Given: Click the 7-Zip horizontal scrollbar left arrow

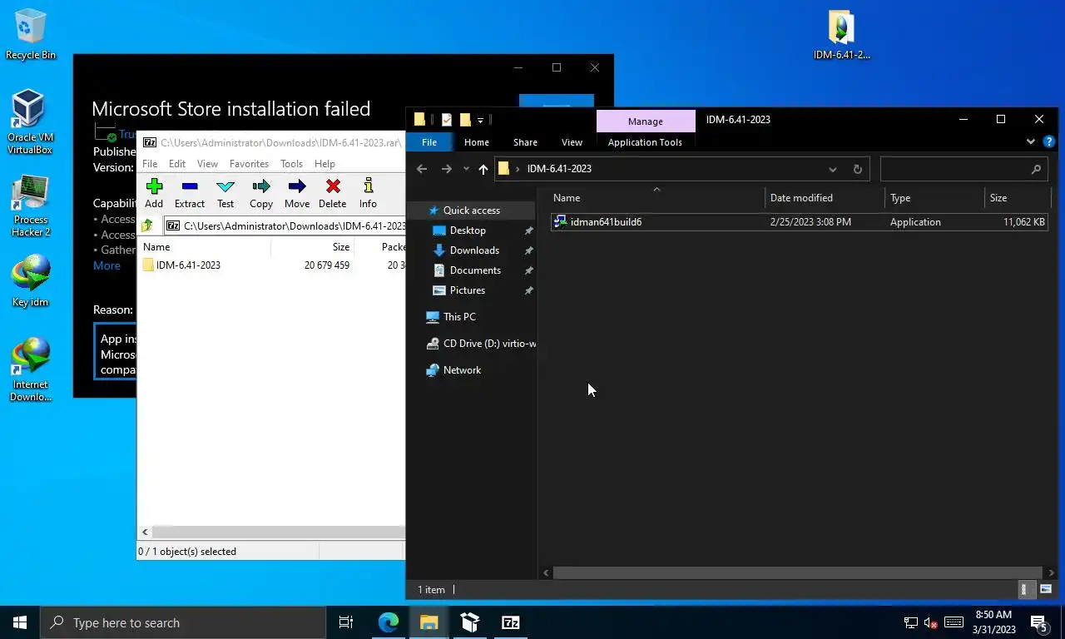Looking at the screenshot, I should coord(145,532).
